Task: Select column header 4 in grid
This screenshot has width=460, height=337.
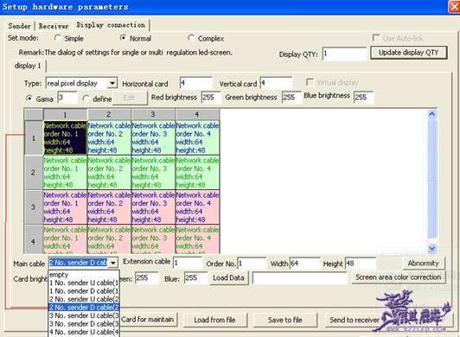Action: click(197, 114)
